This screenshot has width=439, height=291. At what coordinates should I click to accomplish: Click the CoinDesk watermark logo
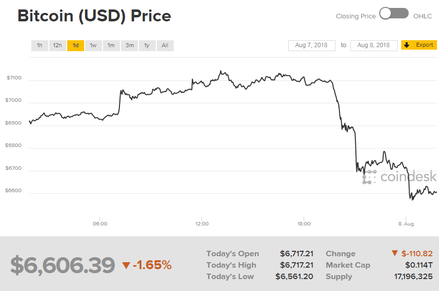pyautogui.click(x=399, y=177)
